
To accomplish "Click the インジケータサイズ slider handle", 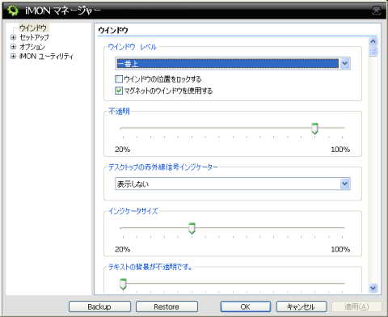I will 192,228.
